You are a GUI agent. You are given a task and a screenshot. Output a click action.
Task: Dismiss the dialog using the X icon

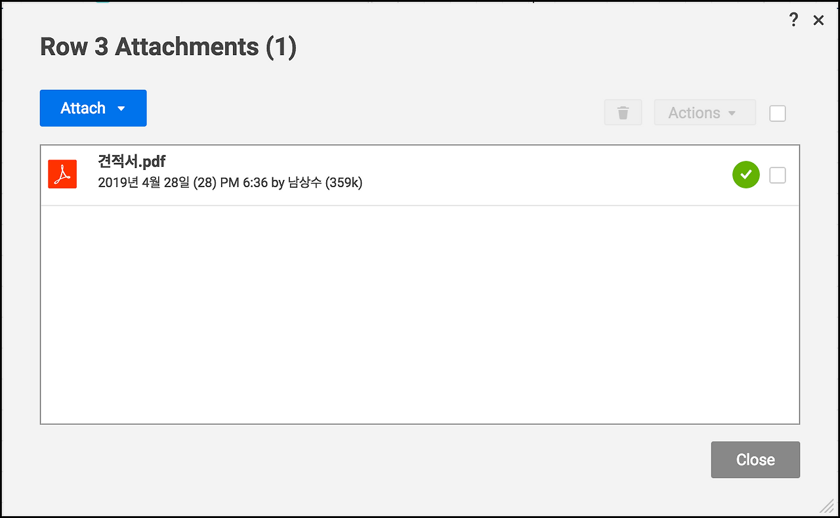tap(818, 20)
